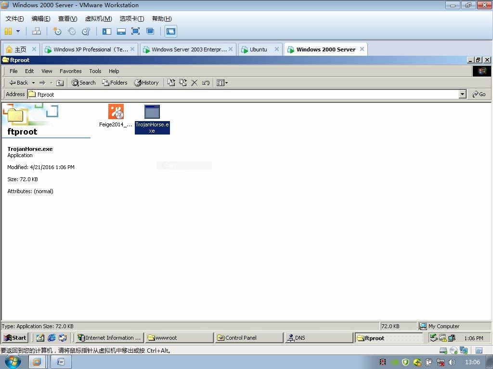Image resolution: width=493 pixels, height=369 pixels.
Task: Open the Views dropdown button
Action: click(x=222, y=83)
